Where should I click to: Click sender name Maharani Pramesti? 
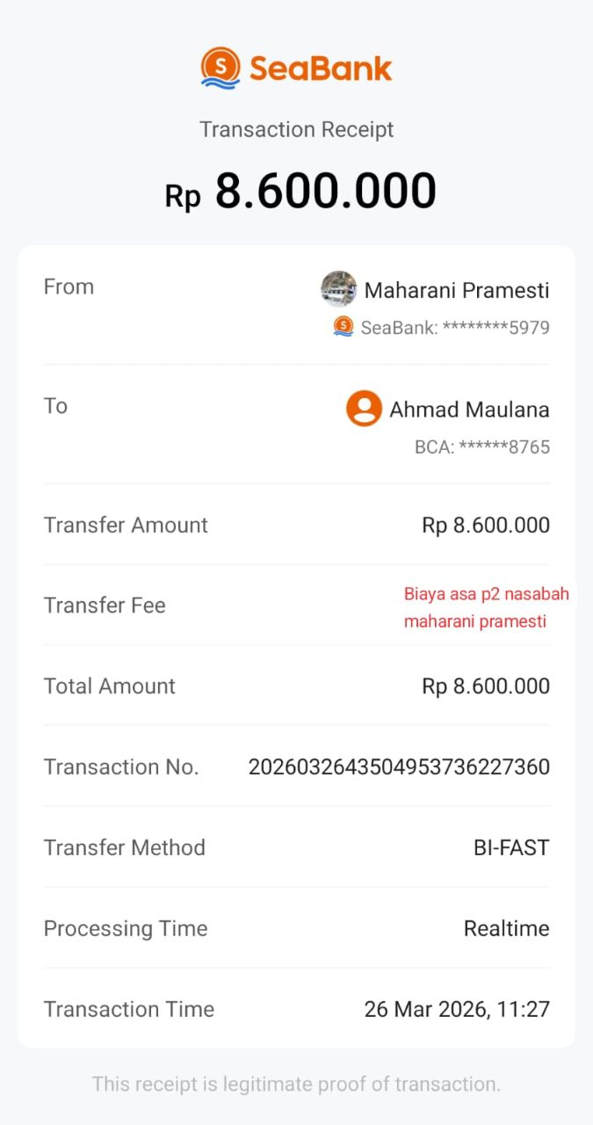tap(456, 290)
